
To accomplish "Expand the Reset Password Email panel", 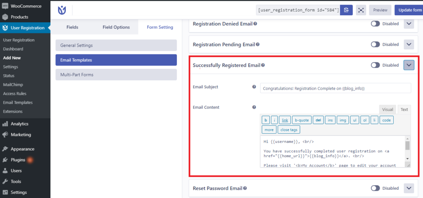I will [x=409, y=188].
